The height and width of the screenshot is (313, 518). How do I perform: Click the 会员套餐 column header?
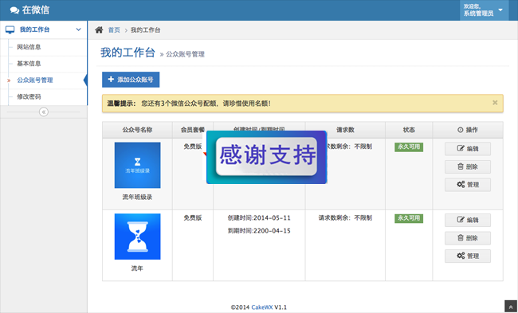pos(193,130)
